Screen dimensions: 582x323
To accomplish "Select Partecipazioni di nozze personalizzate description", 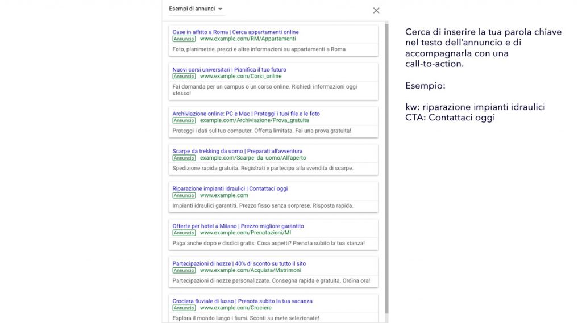I will pos(271,281).
